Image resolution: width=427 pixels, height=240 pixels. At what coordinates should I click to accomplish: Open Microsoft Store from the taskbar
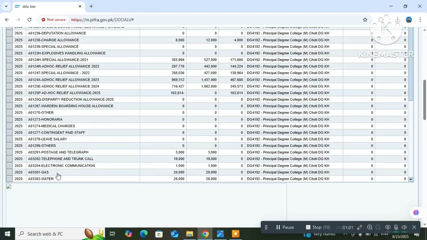pyautogui.click(x=159, y=234)
